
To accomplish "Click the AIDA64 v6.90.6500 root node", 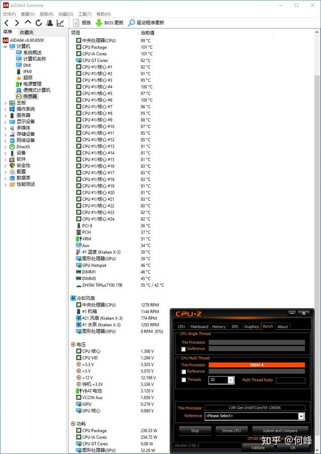I will click(24, 40).
